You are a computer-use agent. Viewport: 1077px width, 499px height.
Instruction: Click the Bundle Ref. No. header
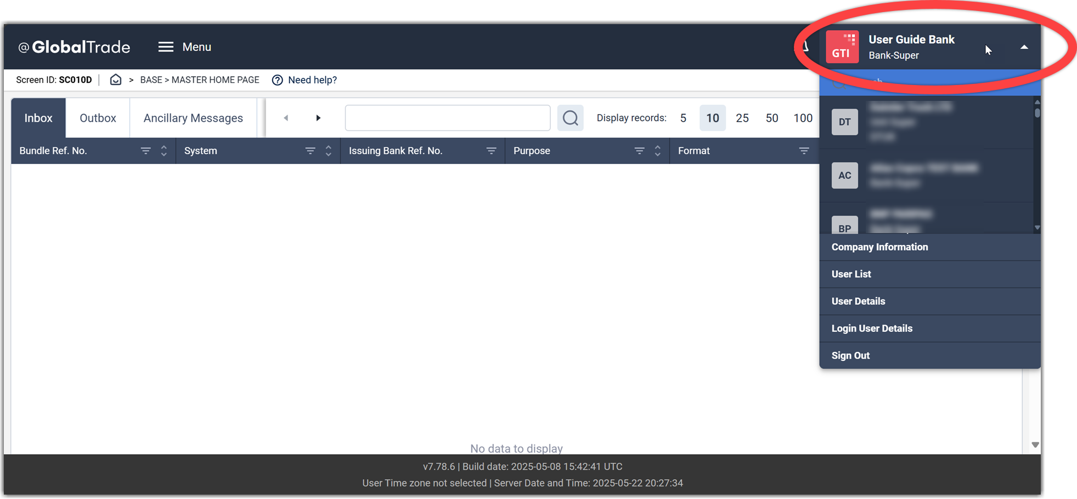pyautogui.click(x=53, y=151)
